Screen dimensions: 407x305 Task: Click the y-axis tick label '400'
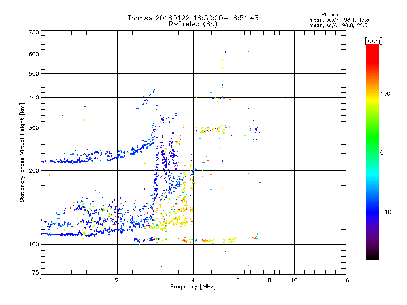34,98
